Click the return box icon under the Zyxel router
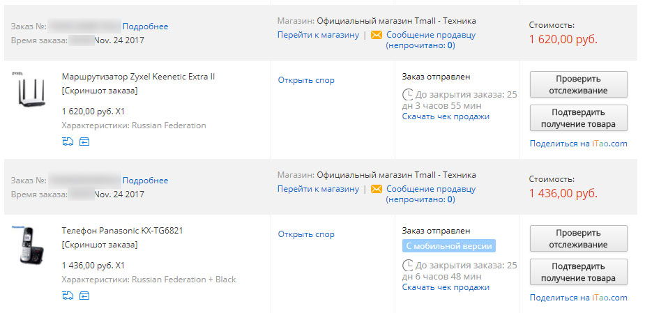Viewport: 645px width, 313px height. 84,142
